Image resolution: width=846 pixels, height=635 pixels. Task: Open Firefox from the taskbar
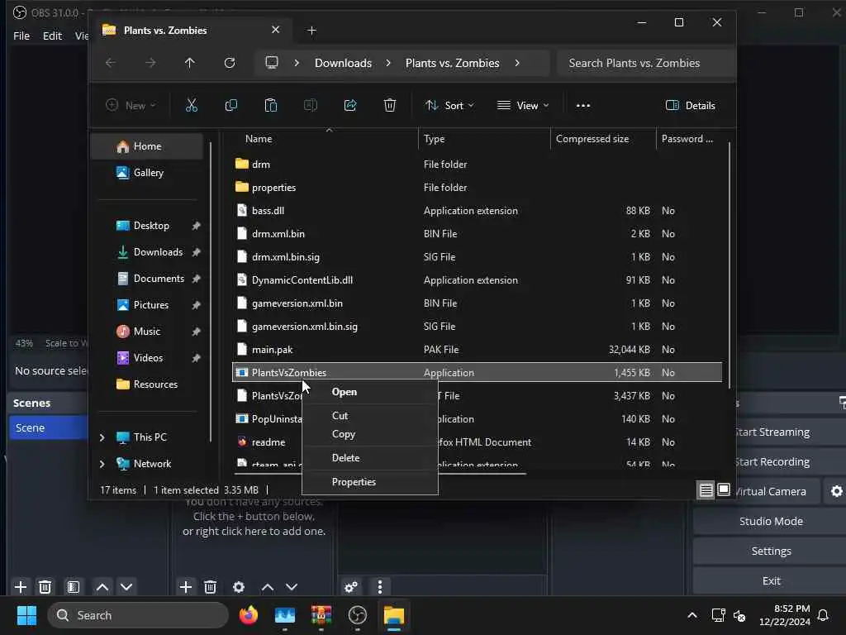pos(249,615)
